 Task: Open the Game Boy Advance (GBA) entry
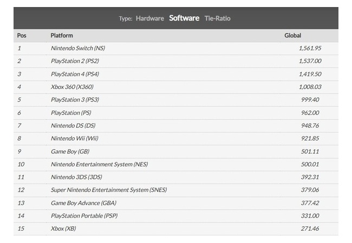coord(83,203)
